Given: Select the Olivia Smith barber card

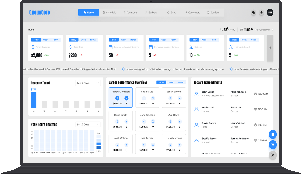Looking at the screenshot, I should point(120,121).
